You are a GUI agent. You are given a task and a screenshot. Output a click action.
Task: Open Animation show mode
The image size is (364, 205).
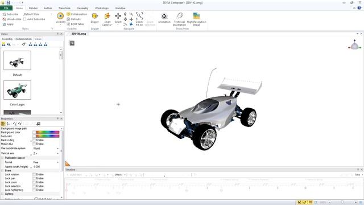[x=164, y=16]
